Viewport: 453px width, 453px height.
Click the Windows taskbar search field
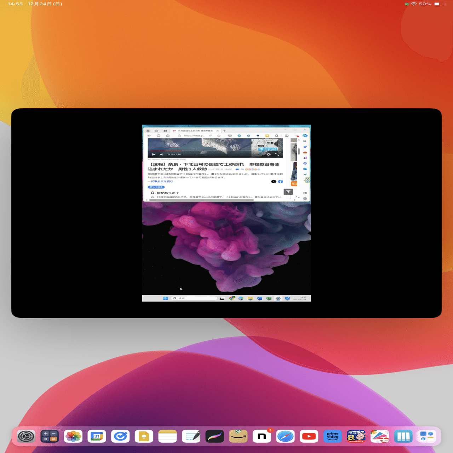click(x=194, y=298)
